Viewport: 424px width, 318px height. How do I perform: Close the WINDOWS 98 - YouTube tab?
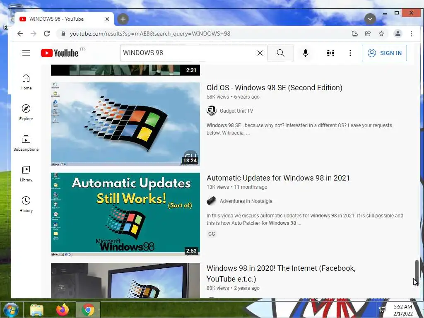(x=107, y=19)
